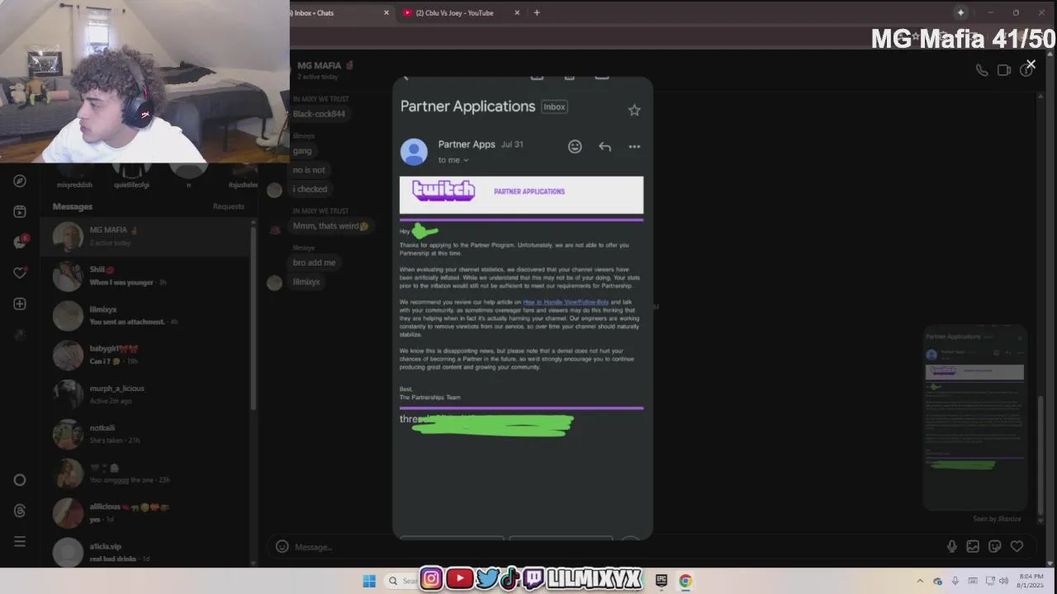Open Messages icon with notification badge
This screenshot has width=1057, height=594.
pos(20,242)
